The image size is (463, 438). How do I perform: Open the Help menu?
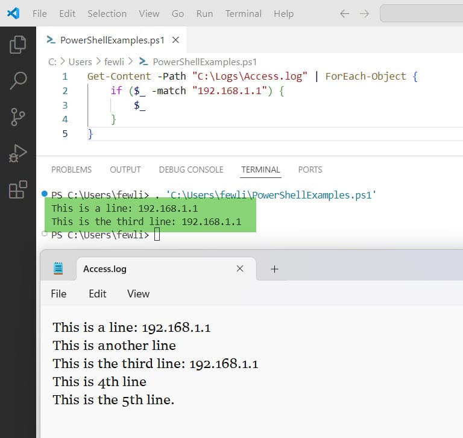tap(283, 14)
